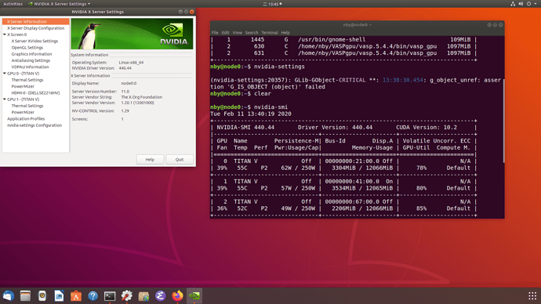This screenshot has height=304, width=541.
Task: Open Thermal Settings under GPU 0
Action: click(x=27, y=80)
